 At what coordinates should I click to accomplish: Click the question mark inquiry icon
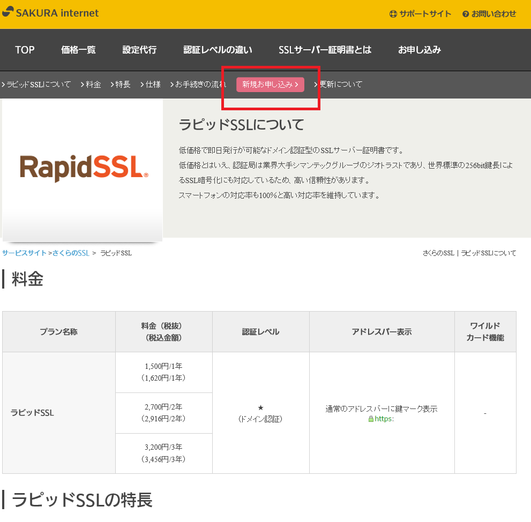pyautogui.click(x=466, y=14)
